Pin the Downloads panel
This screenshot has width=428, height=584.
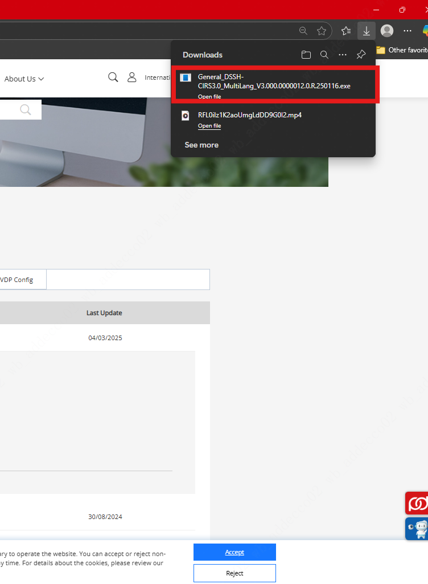tap(361, 55)
